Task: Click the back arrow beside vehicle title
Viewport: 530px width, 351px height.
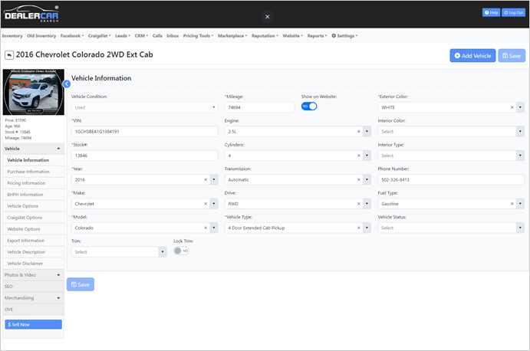Action: 9,55
